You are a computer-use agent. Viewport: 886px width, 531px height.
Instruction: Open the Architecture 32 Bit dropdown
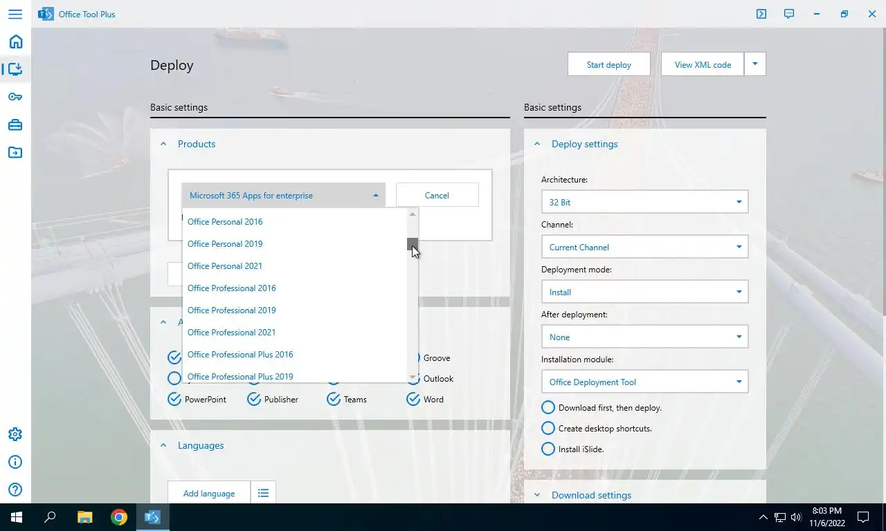point(644,202)
